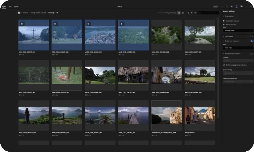Open the feedback speech bubble icon
The image size is (254, 152).
[x=242, y=6]
